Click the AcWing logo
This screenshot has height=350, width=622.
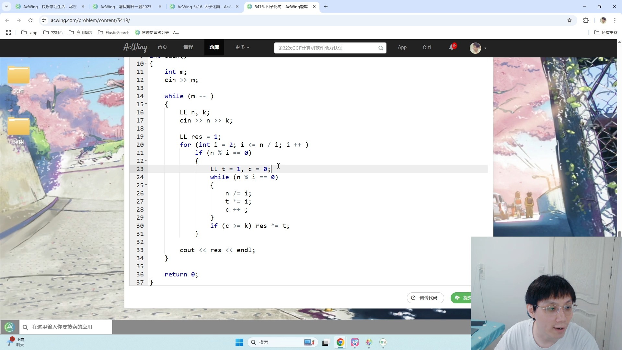click(135, 47)
